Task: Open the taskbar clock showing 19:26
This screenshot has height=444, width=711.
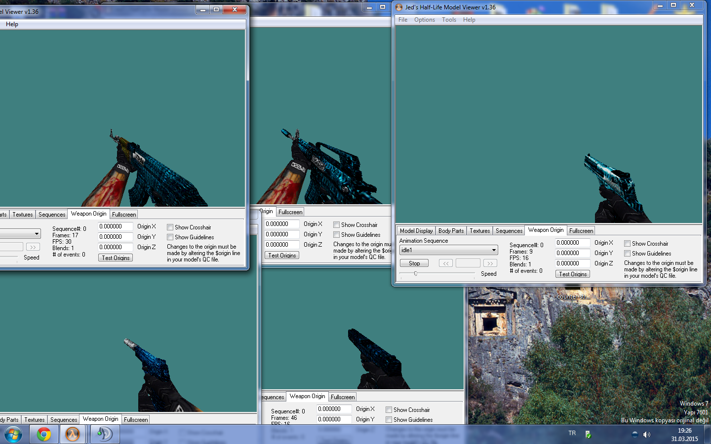Action: (684, 435)
